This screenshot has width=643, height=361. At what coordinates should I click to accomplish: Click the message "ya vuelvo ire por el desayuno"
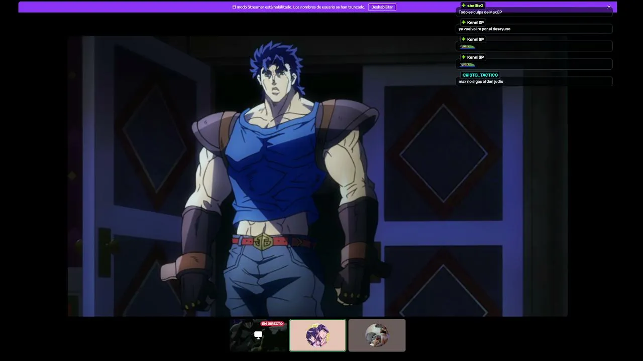tap(484, 29)
